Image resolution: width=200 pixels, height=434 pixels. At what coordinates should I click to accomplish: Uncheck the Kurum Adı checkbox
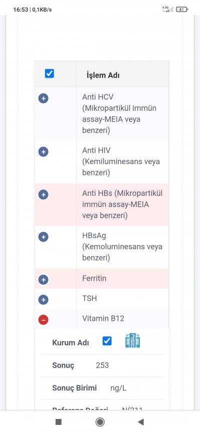[x=107, y=341]
